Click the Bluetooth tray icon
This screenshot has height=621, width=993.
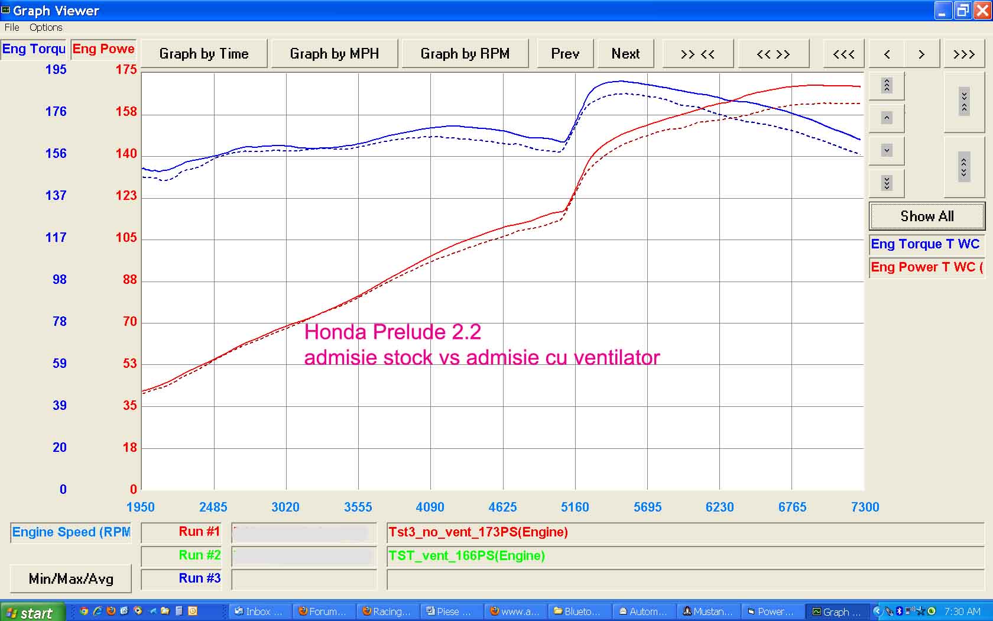click(x=899, y=612)
